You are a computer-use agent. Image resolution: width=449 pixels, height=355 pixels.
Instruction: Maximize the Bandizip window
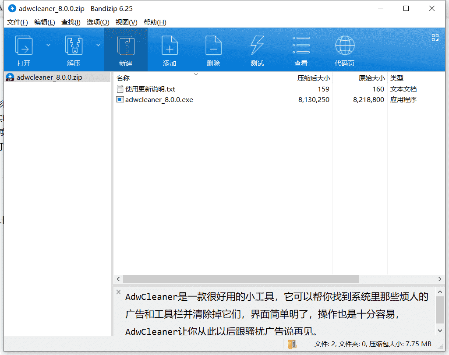tap(406, 9)
